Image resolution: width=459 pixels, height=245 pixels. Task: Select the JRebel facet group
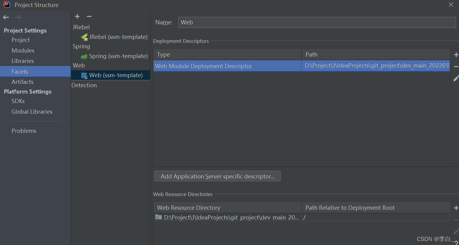coord(81,27)
